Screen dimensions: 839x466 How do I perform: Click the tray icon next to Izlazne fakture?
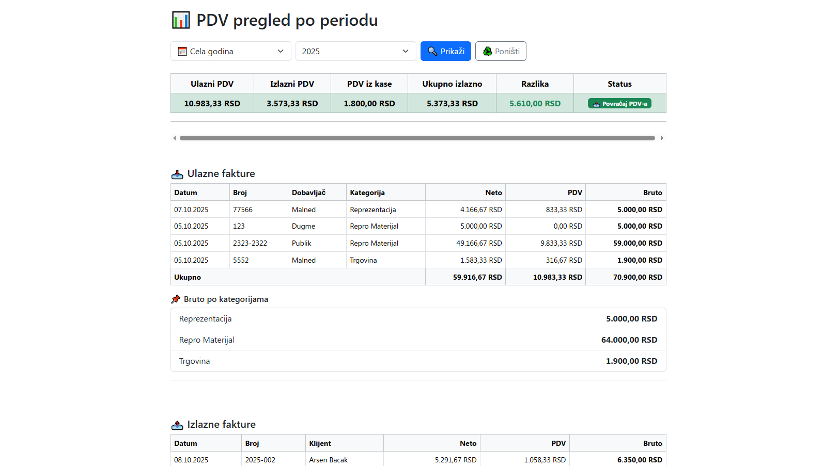tap(177, 424)
